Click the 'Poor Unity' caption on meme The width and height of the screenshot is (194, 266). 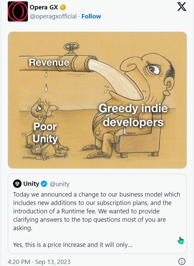45,133
